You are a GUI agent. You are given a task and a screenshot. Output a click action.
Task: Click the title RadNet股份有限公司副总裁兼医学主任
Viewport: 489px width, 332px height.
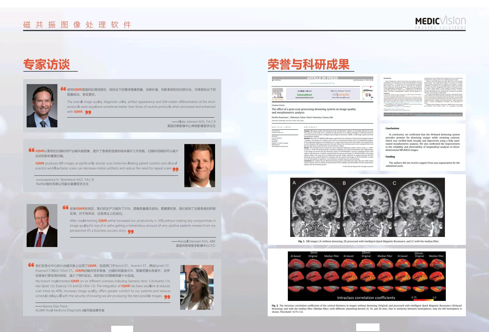click(x=62, y=184)
